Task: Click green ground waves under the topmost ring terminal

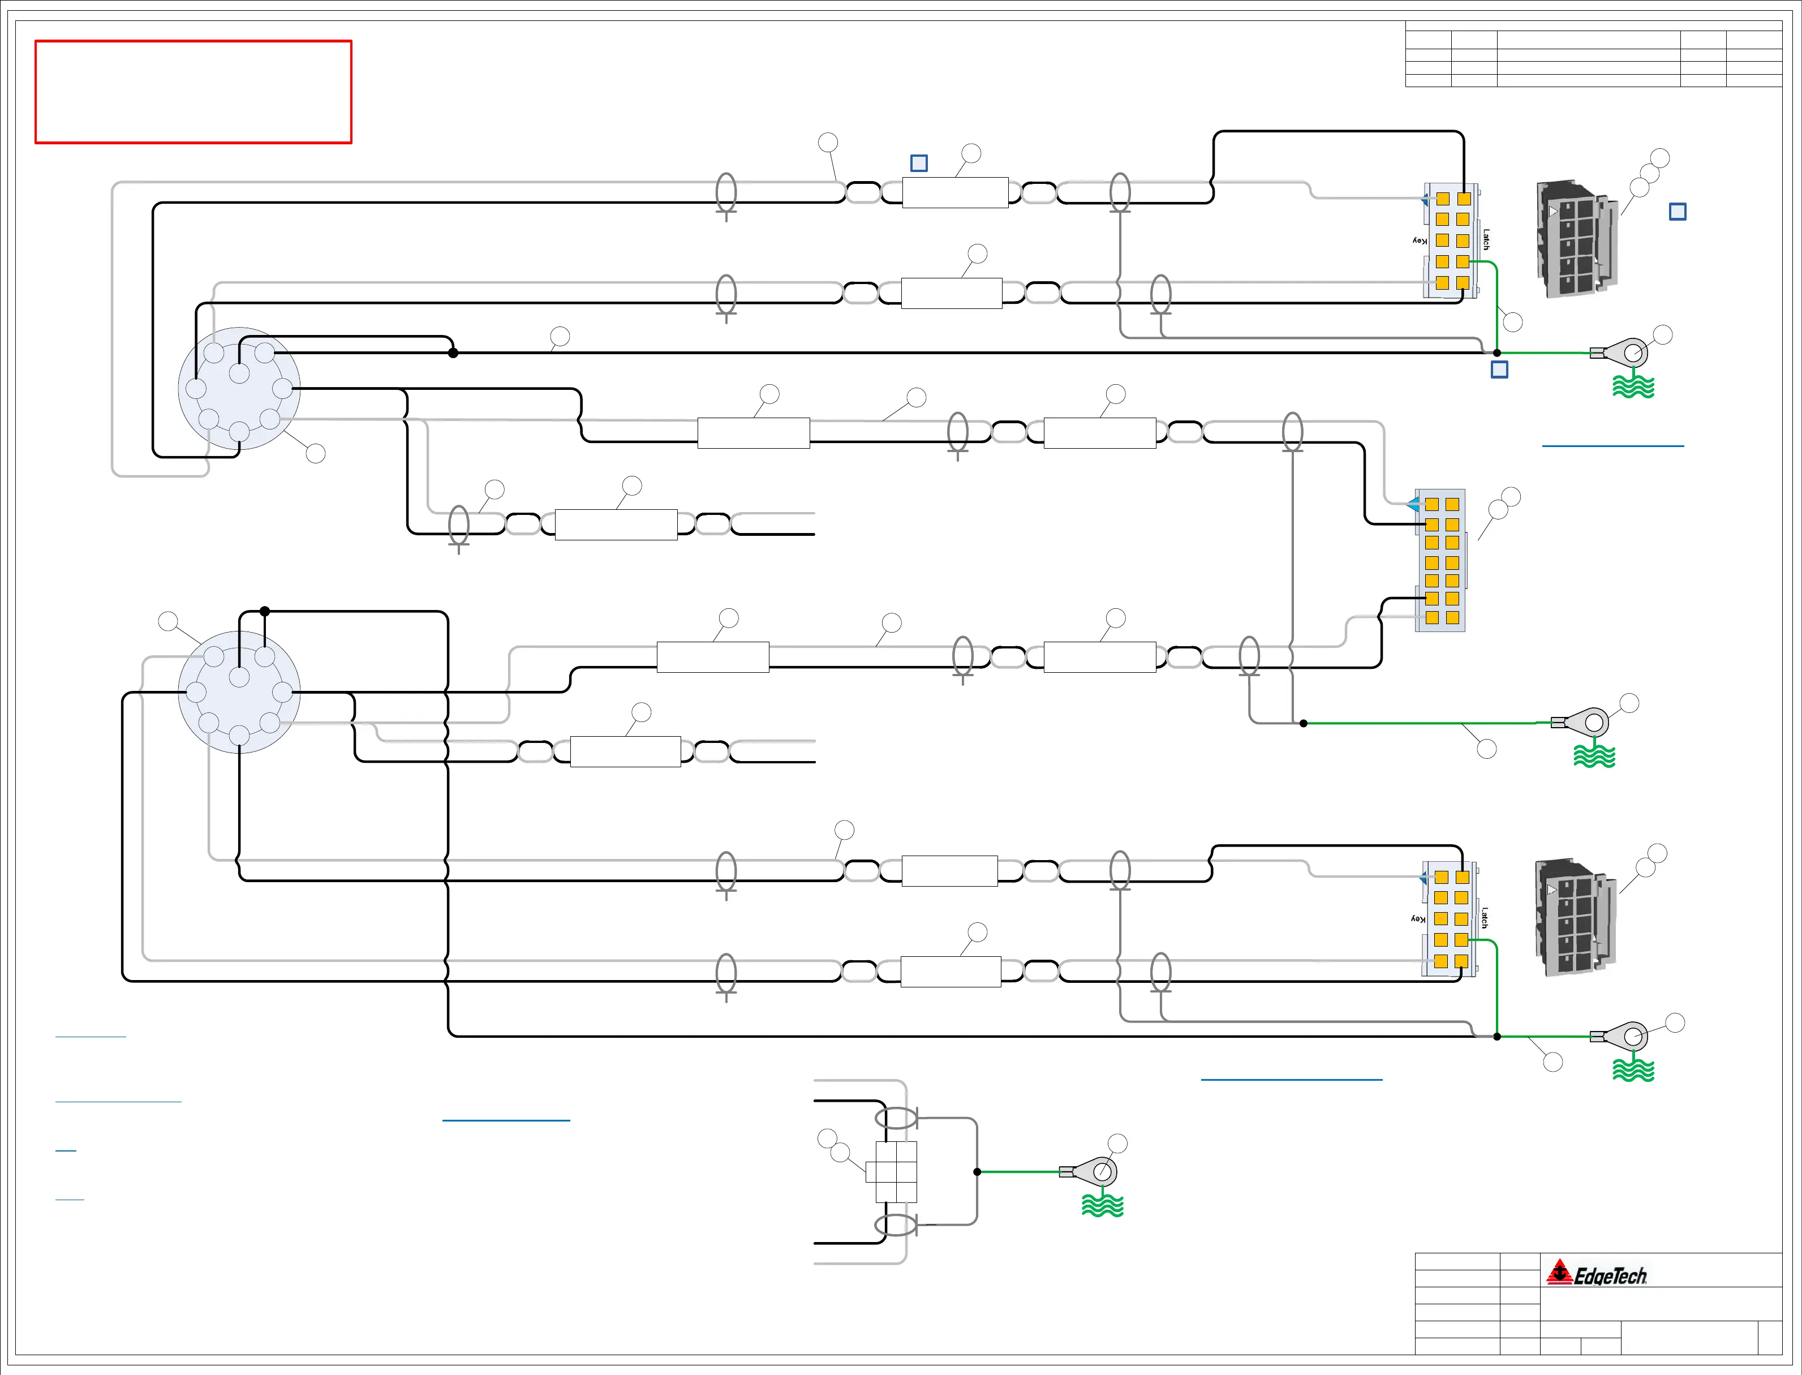Action: (x=1633, y=386)
